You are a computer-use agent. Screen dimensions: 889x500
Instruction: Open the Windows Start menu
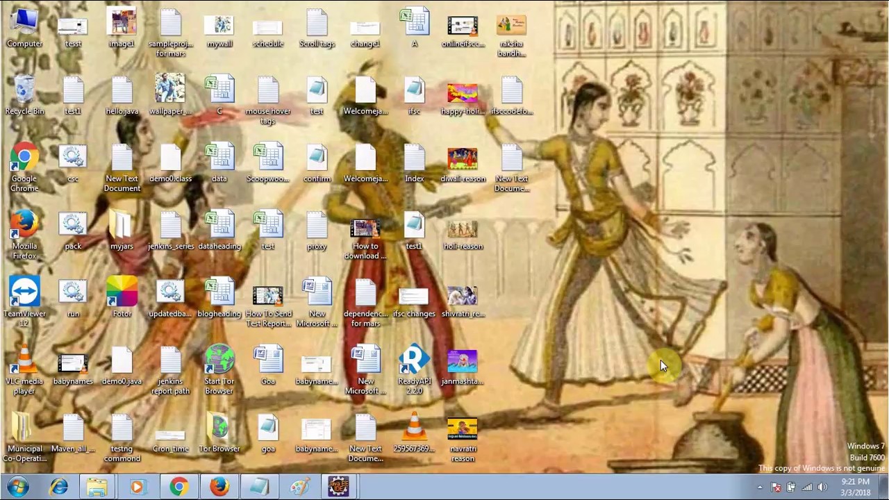click(18, 487)
